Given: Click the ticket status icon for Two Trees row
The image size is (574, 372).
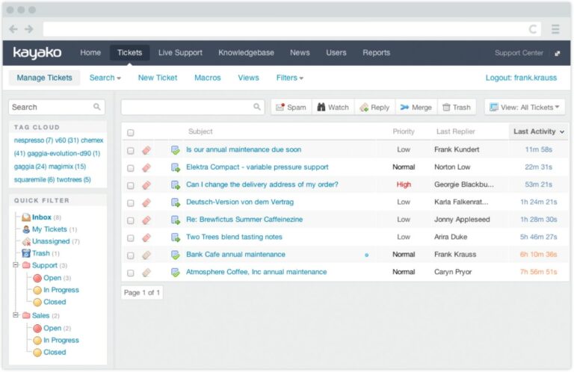Looking at the screenshot, I should [x=176, y=238].
